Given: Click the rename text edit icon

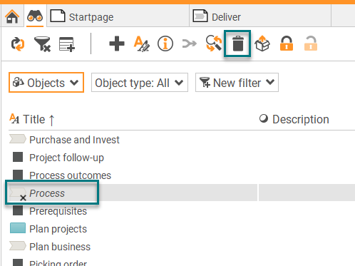Looking at the screenshot, I should click(142, 44).
